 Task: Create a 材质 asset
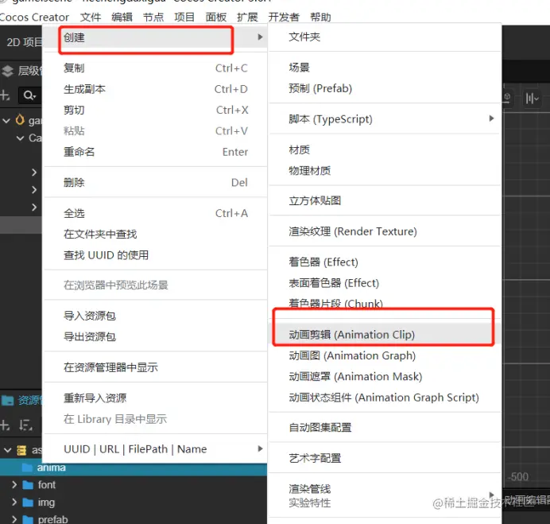click(385, 149)
